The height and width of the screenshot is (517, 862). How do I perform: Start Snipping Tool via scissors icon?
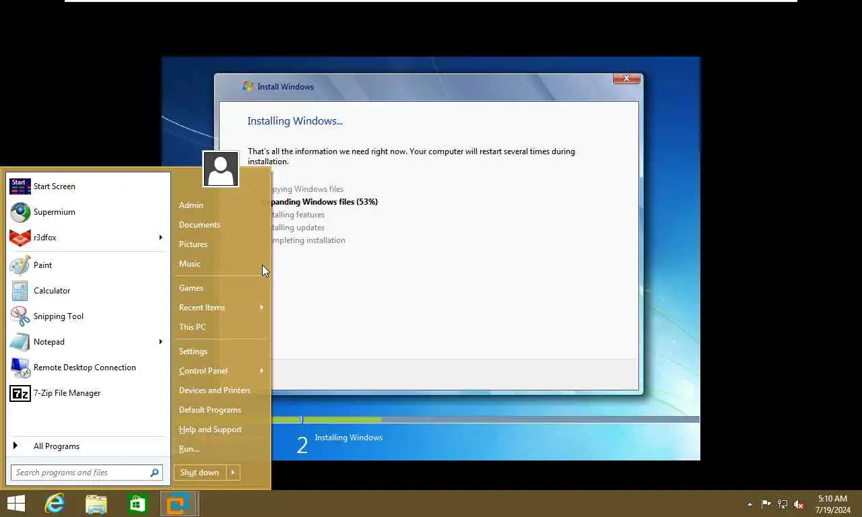(x=20, y=316)
